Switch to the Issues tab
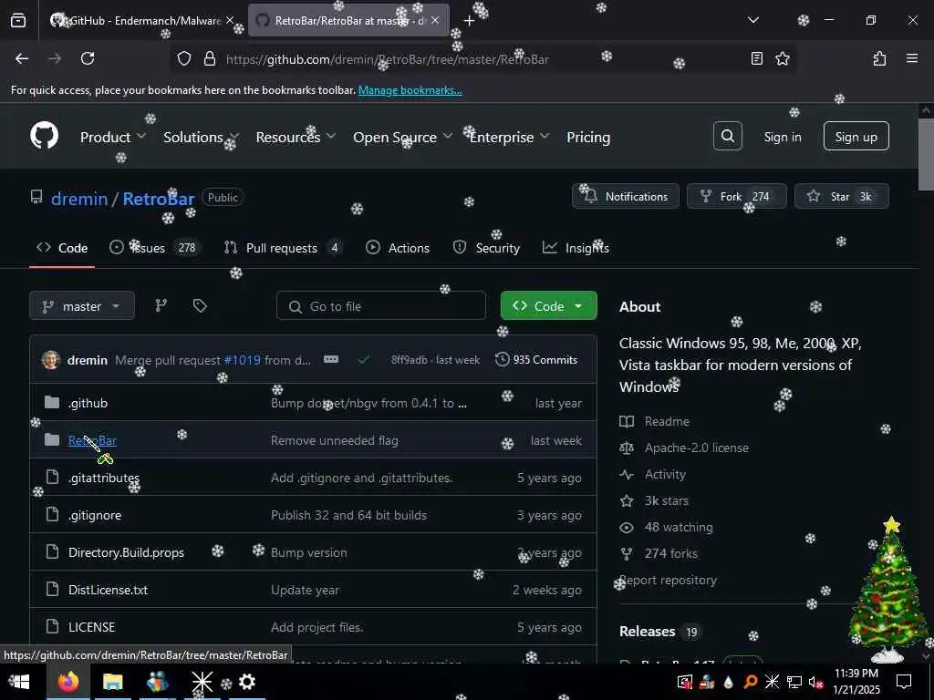 coord(153,248)
